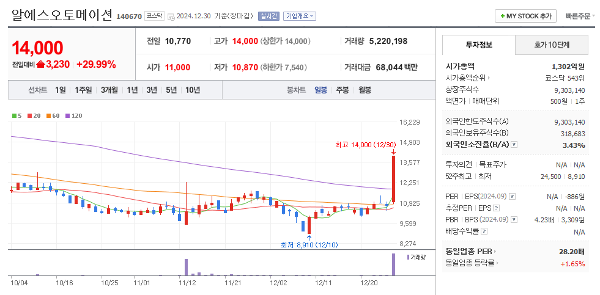
Task: Select the 5년 line chart period
Action: pos(171,90)
